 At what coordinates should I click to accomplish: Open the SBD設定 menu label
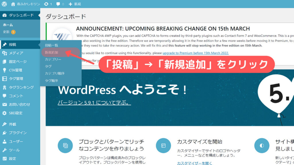[16, 113]
